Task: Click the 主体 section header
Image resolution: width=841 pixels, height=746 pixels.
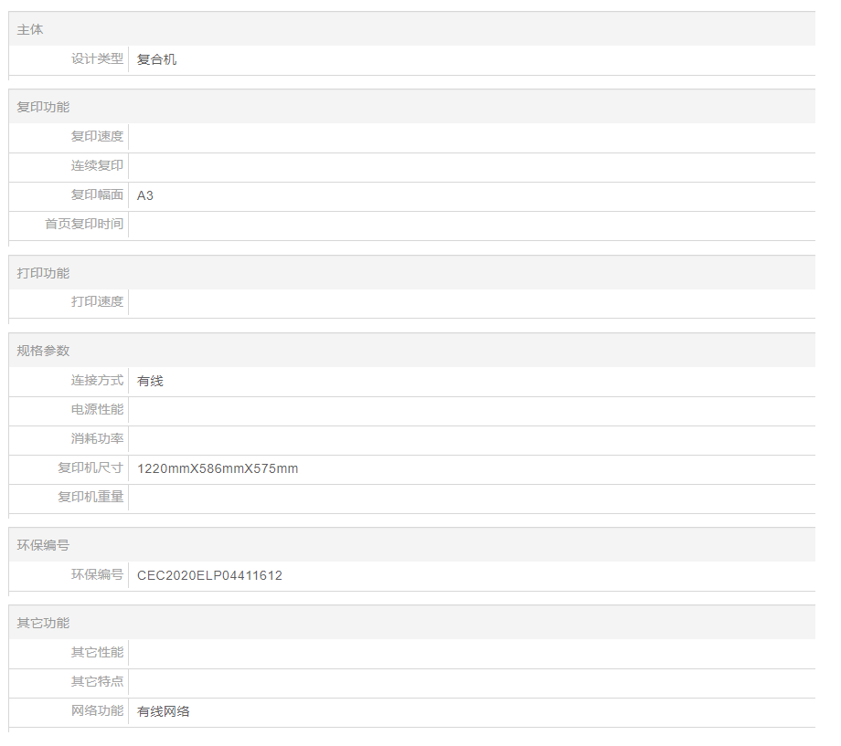Action: (30, 30)
